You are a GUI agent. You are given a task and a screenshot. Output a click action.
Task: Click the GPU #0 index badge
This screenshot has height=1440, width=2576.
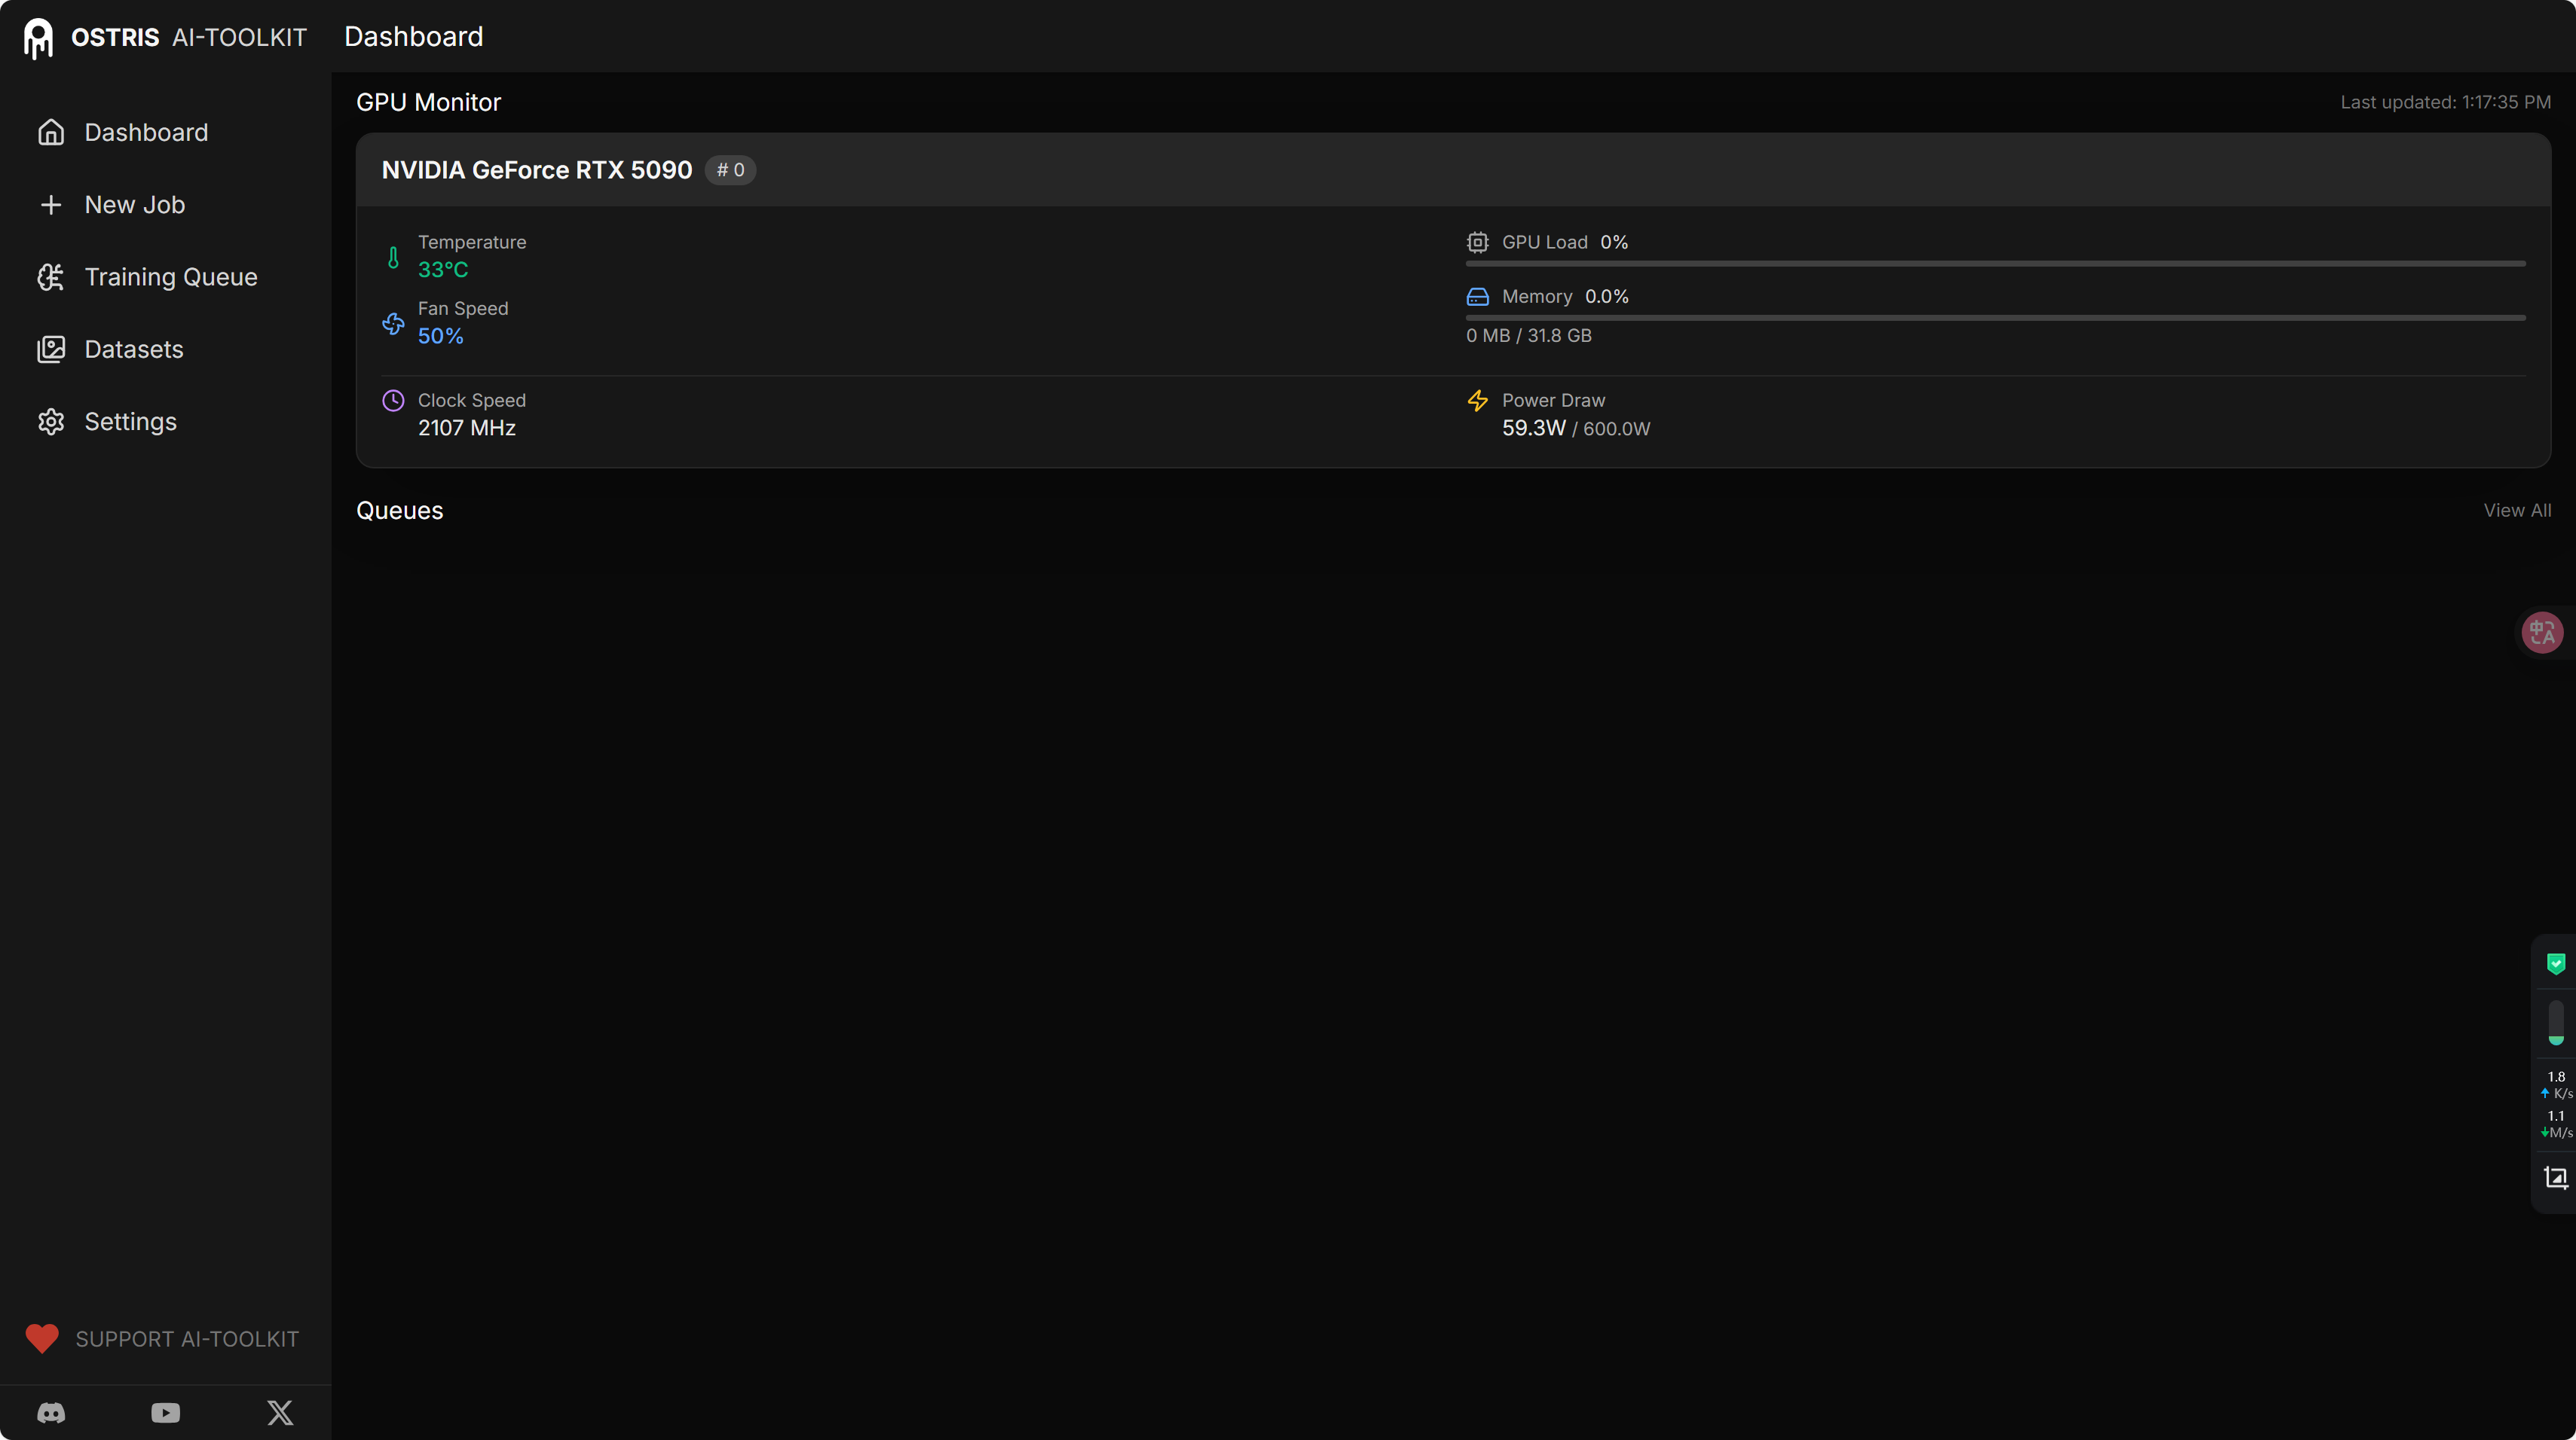(x=730, y=170)
